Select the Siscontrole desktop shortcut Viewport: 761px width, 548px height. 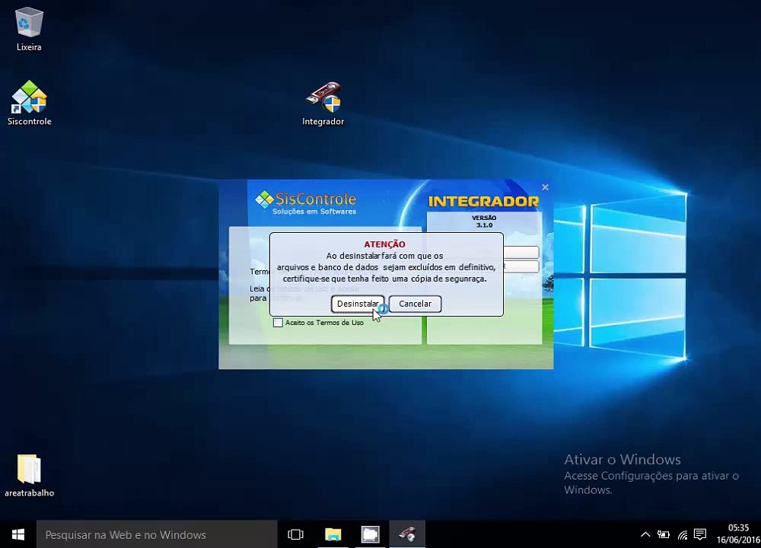pyautogui.click(x=29, y=103)
